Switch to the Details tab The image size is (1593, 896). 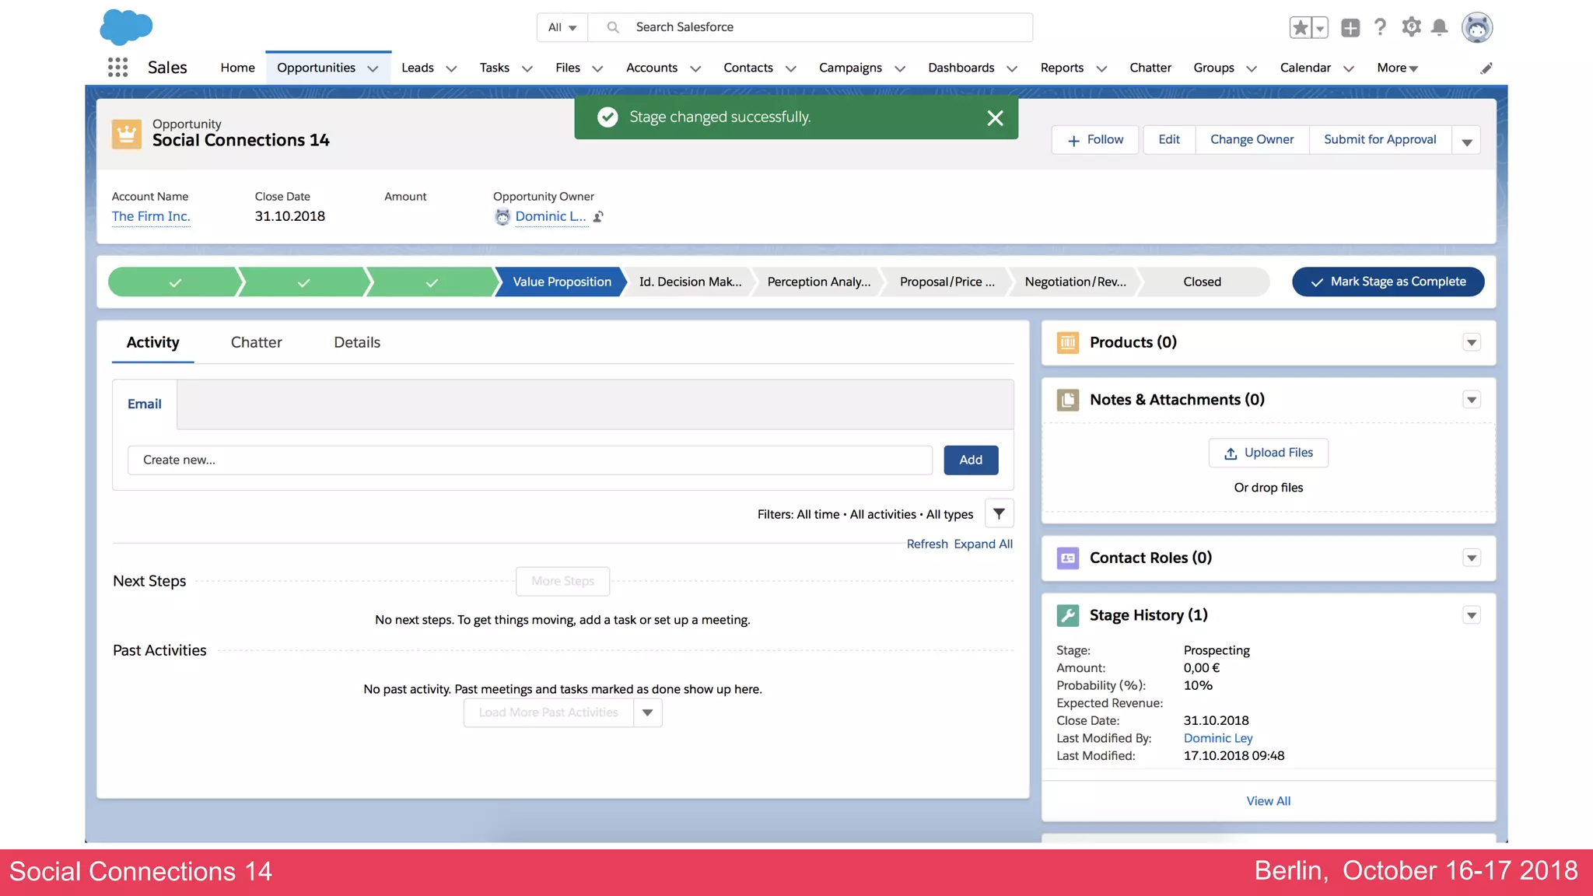(357, 342)
